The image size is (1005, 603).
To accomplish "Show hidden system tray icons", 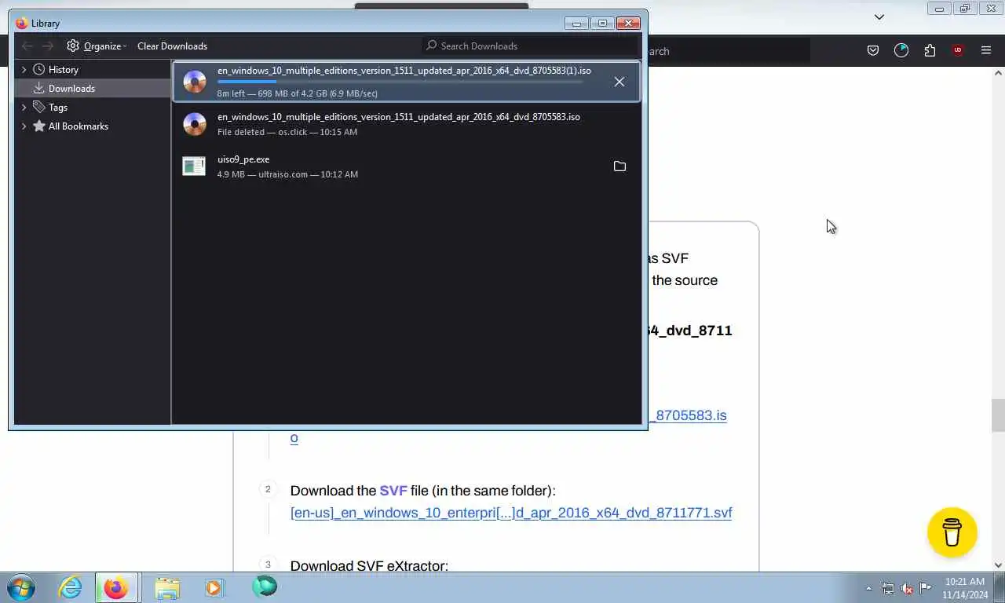I will click(x=868, y=588).
